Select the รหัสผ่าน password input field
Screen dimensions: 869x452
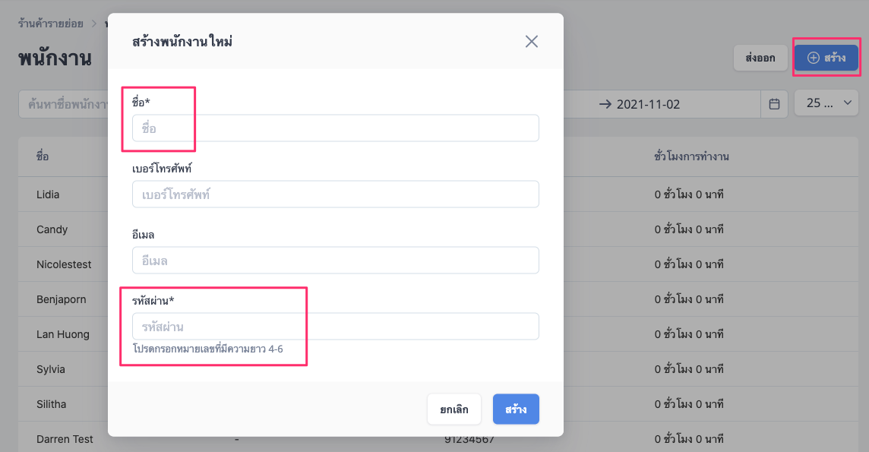(x=335, y=326)
